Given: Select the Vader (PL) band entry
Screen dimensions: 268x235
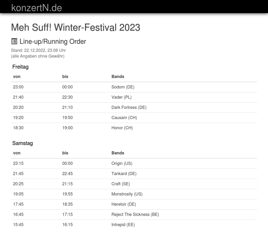Looking at the screenshot, I should click(x=121, y=97).
